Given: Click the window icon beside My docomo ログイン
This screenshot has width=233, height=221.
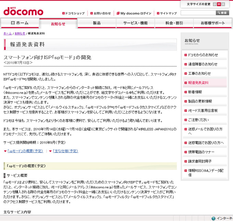Looking at the screenshot, I should pos(118,13).
